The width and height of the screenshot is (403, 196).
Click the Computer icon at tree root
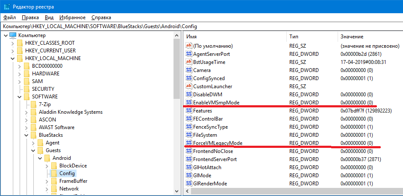click(x=13, y=35)
